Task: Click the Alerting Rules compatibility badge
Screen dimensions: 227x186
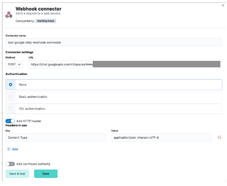Action: coord(46,21)
